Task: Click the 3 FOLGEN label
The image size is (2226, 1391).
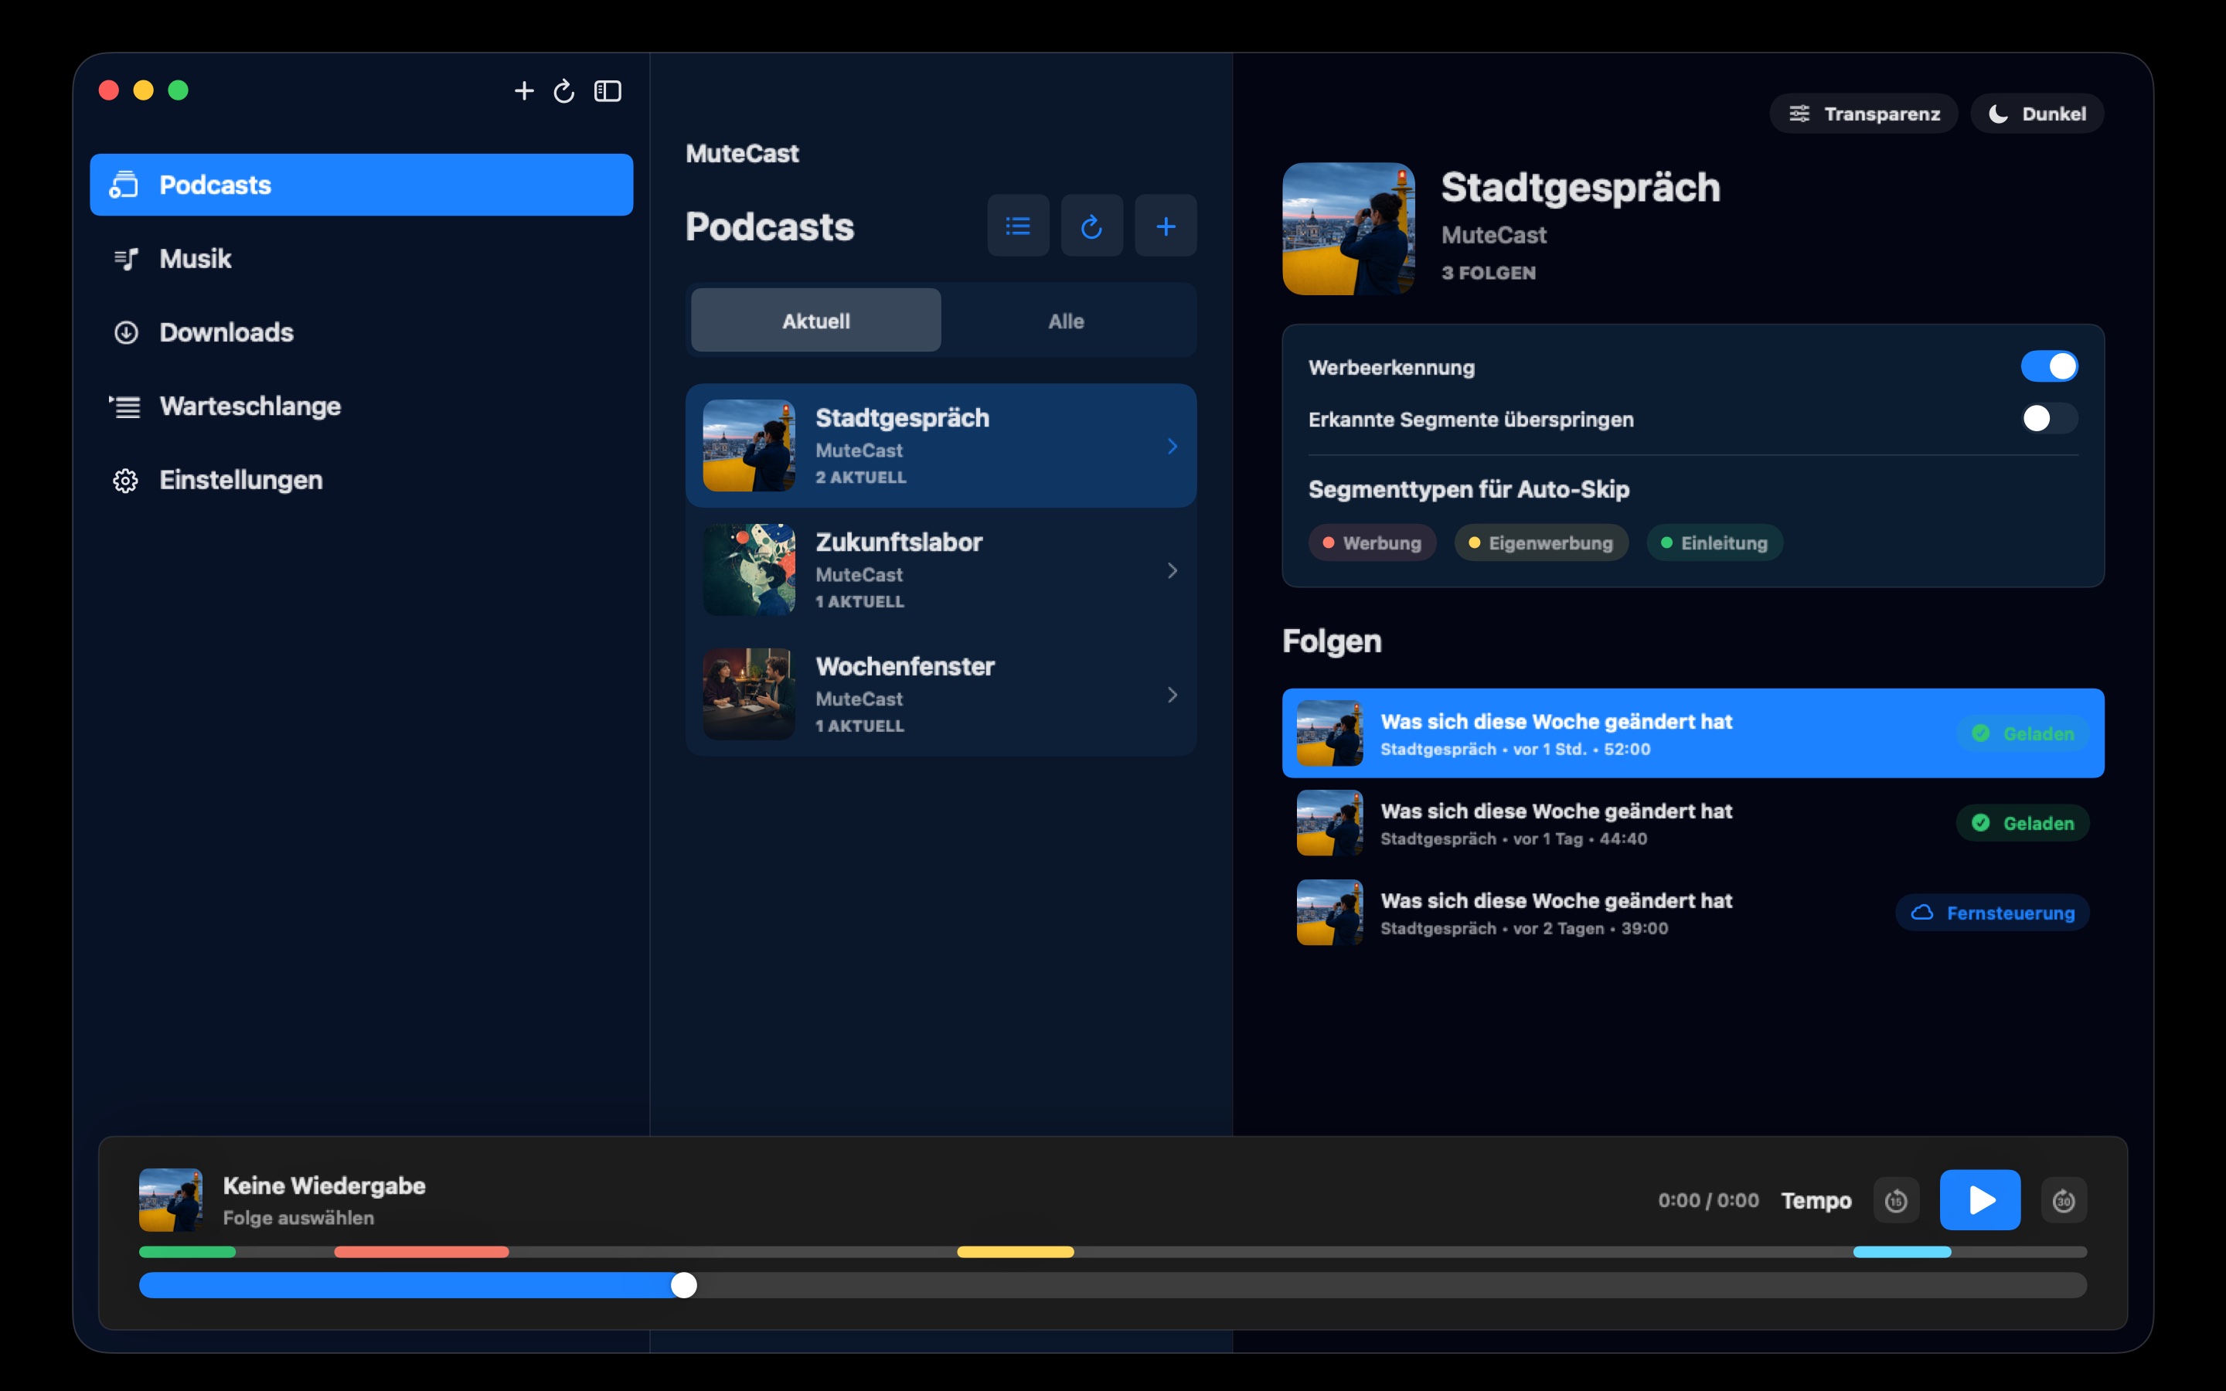Action: [x=1489, y=274]
